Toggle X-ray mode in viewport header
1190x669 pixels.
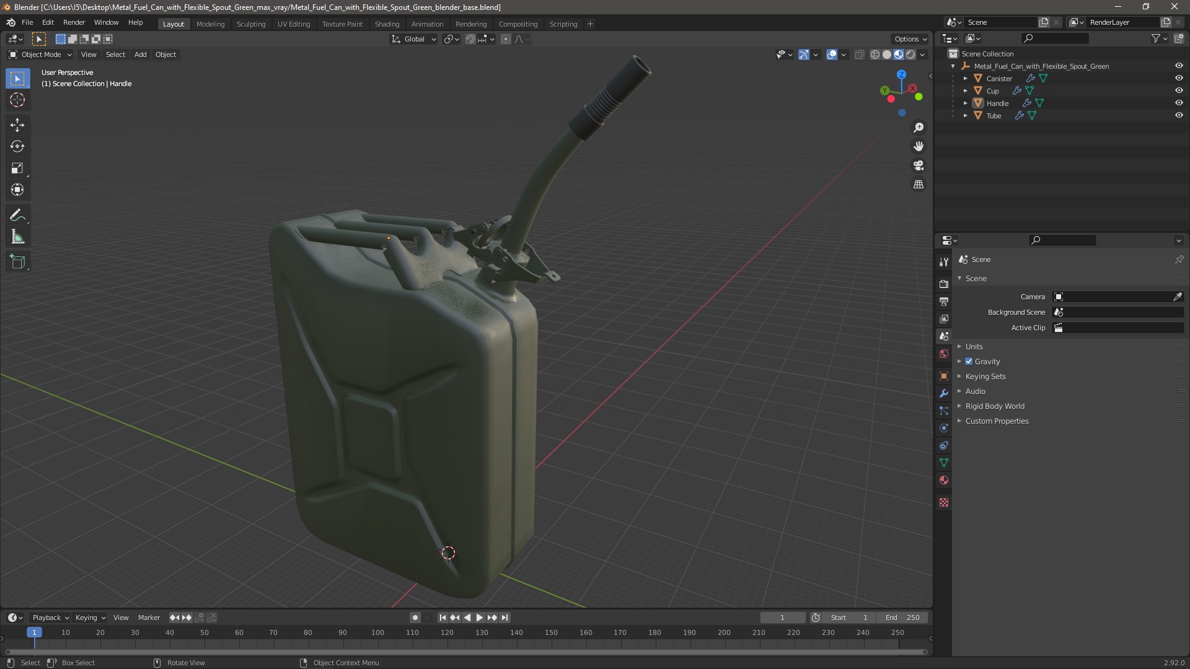859,55
